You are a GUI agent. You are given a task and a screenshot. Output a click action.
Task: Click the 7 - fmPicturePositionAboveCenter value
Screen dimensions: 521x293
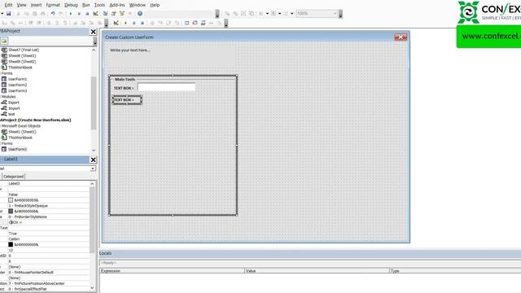point(37,283)
